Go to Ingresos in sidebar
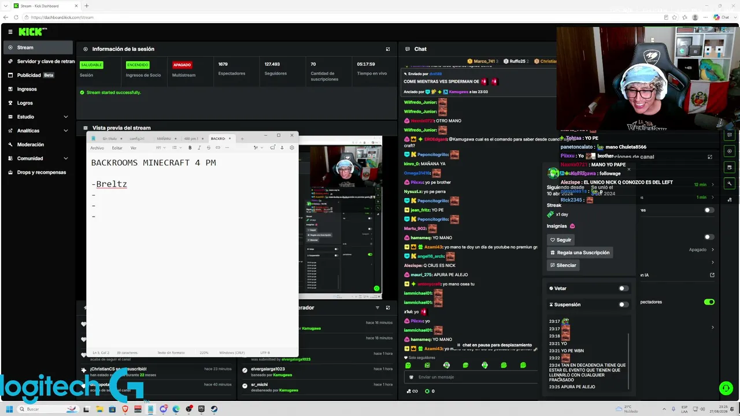Viewport: 740px width, 416px height. (x=37, y=89)
